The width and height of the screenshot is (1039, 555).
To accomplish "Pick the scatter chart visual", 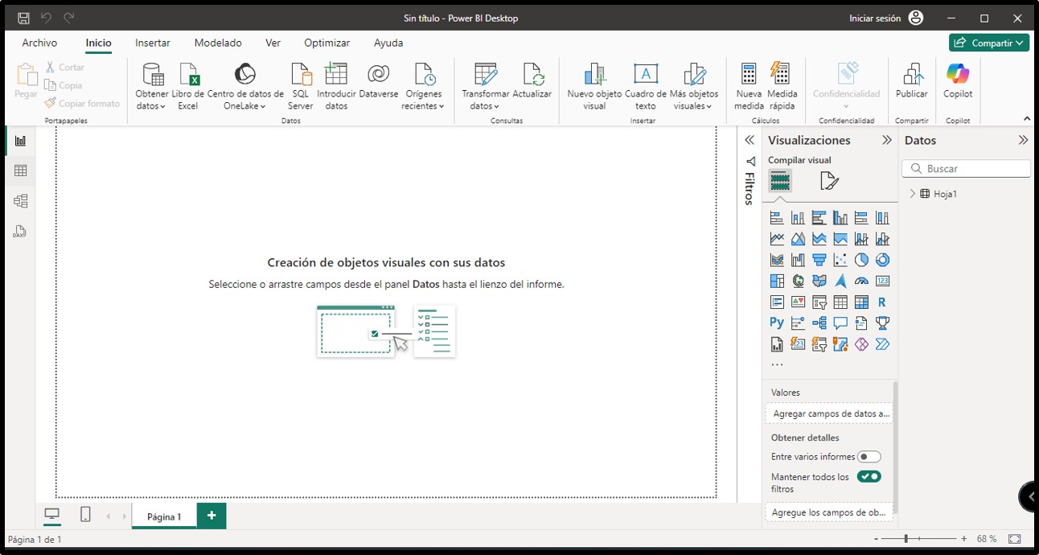I will (x=840, y=260).
